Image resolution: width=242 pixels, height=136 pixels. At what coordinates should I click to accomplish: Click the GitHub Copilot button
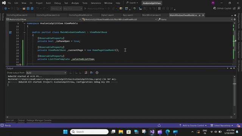(x=222, y=8)
